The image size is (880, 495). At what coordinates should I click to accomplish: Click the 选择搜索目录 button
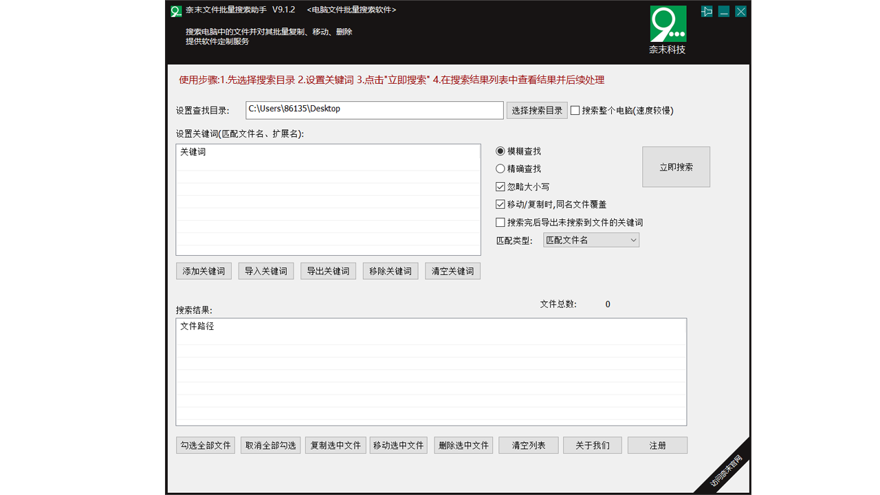537,110
